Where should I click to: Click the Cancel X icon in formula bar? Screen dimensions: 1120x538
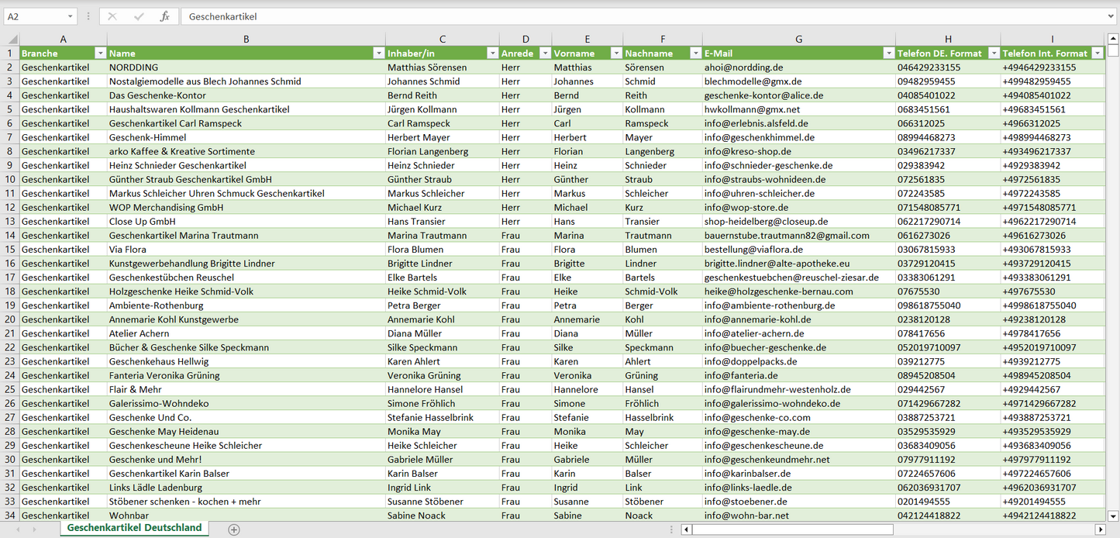click(112, 16)
